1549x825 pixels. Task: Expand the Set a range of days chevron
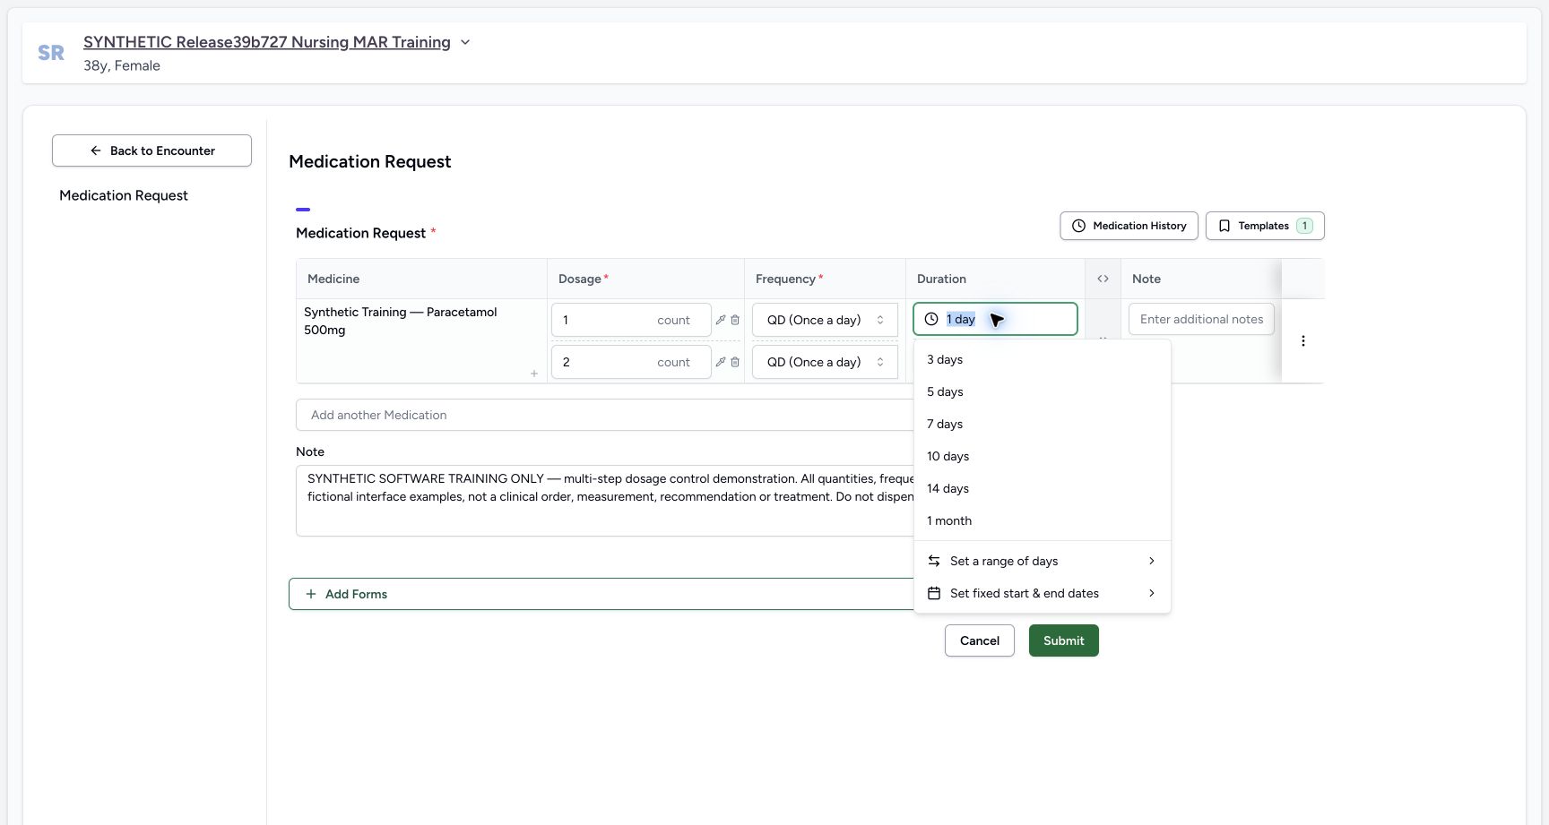(1152, 561)
